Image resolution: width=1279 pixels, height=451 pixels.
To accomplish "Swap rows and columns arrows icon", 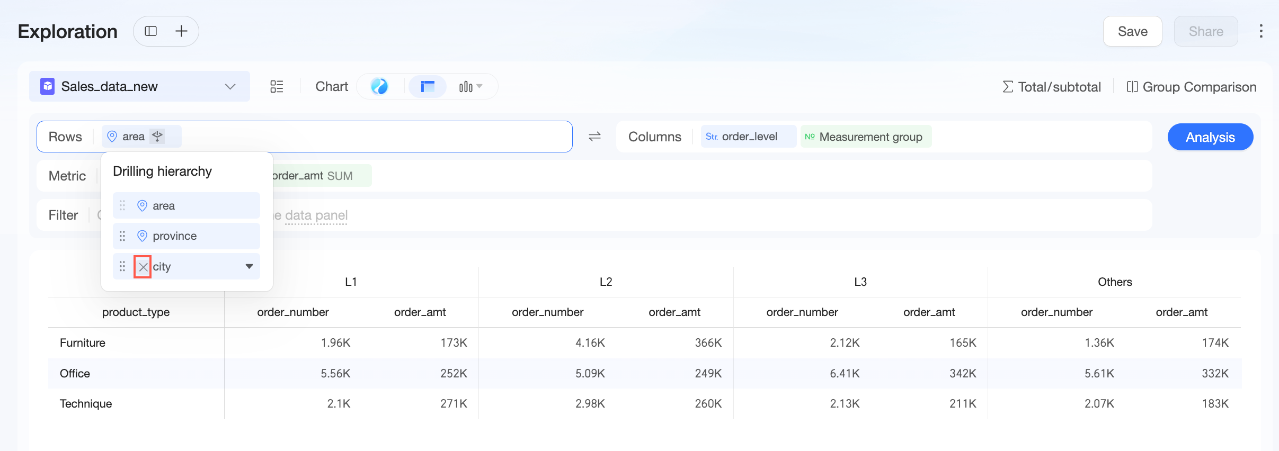I will click(x=594, y=137).
